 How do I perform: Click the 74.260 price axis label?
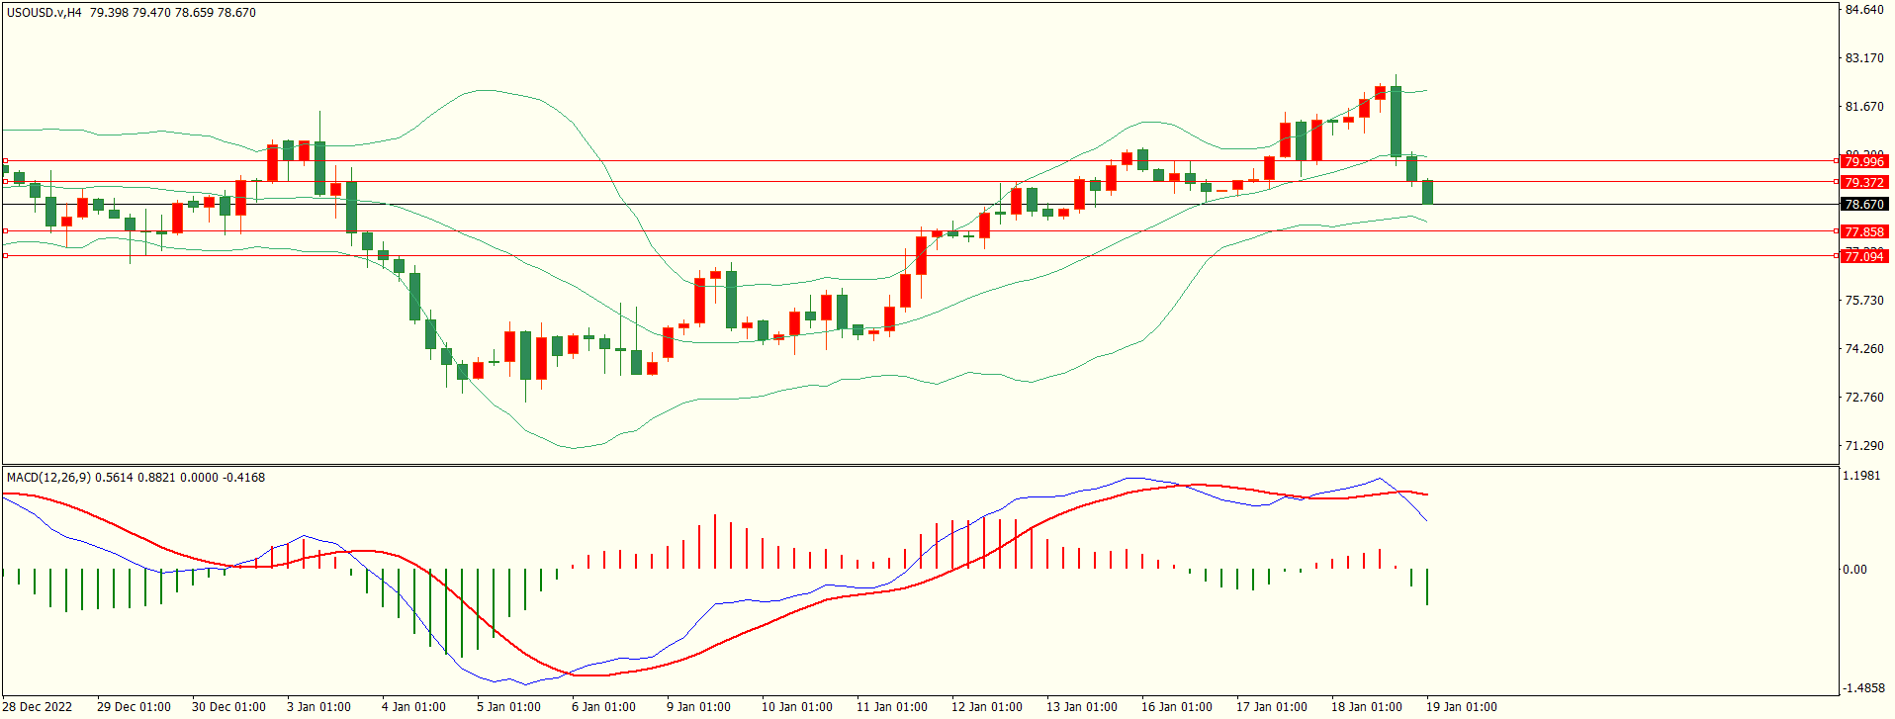pyautogui.click(x=1864, y=349)
